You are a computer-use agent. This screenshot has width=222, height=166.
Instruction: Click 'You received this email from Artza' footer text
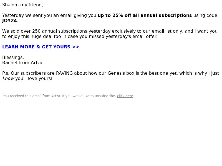32,96
